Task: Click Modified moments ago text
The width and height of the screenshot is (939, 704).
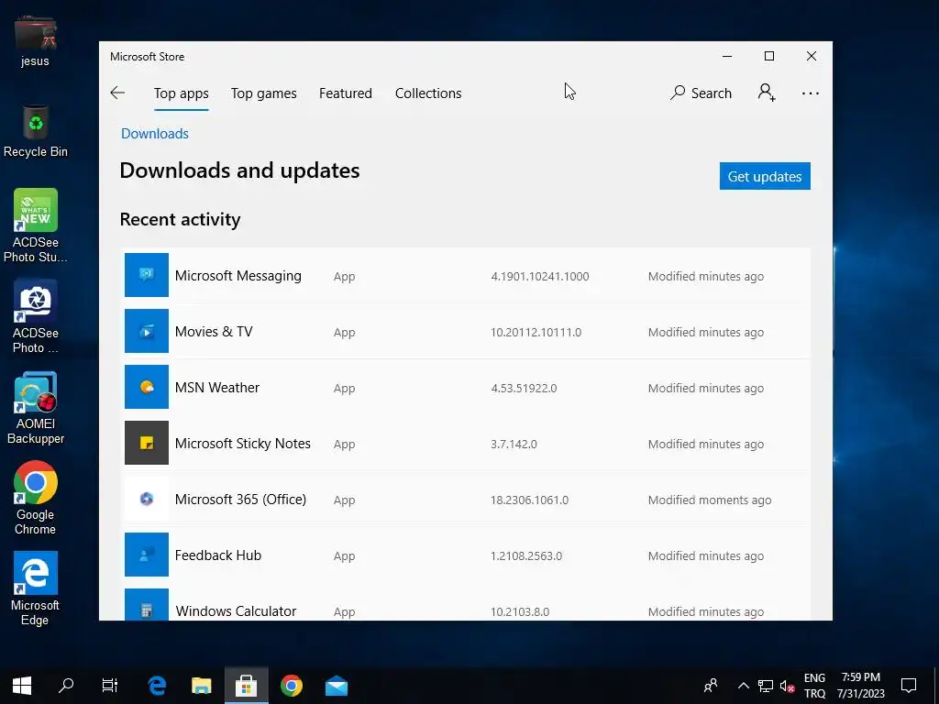Action: point(709,500)
